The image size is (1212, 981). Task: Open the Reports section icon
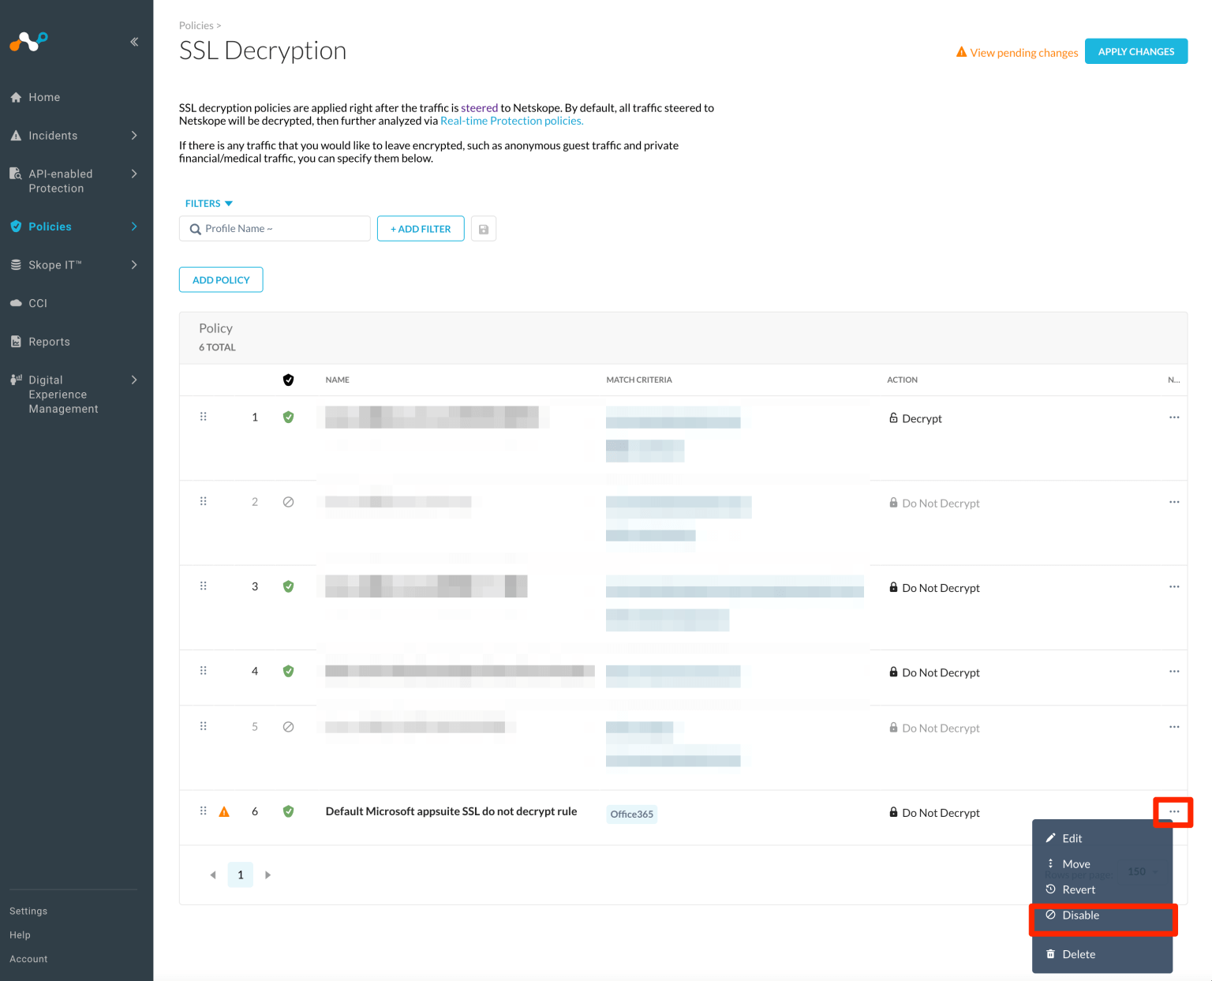tap(17, 341)
